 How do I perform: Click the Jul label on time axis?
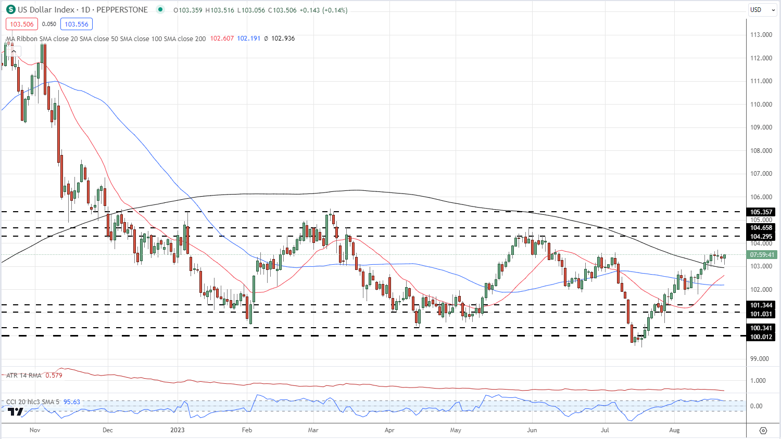[604, 430]
